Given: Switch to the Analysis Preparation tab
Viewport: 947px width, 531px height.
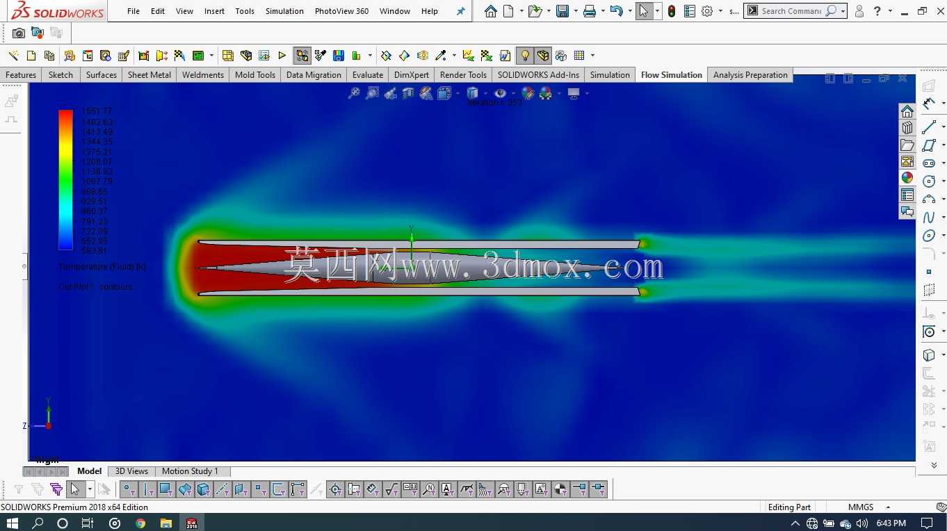Looking at the screenshot, I should pyautogui.click(x=750, y=75).
